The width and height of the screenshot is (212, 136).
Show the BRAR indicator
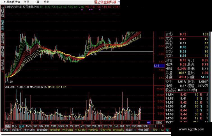(x=61, y=126)
